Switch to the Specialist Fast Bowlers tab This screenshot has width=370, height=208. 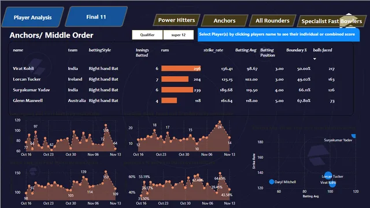(331, 21)
